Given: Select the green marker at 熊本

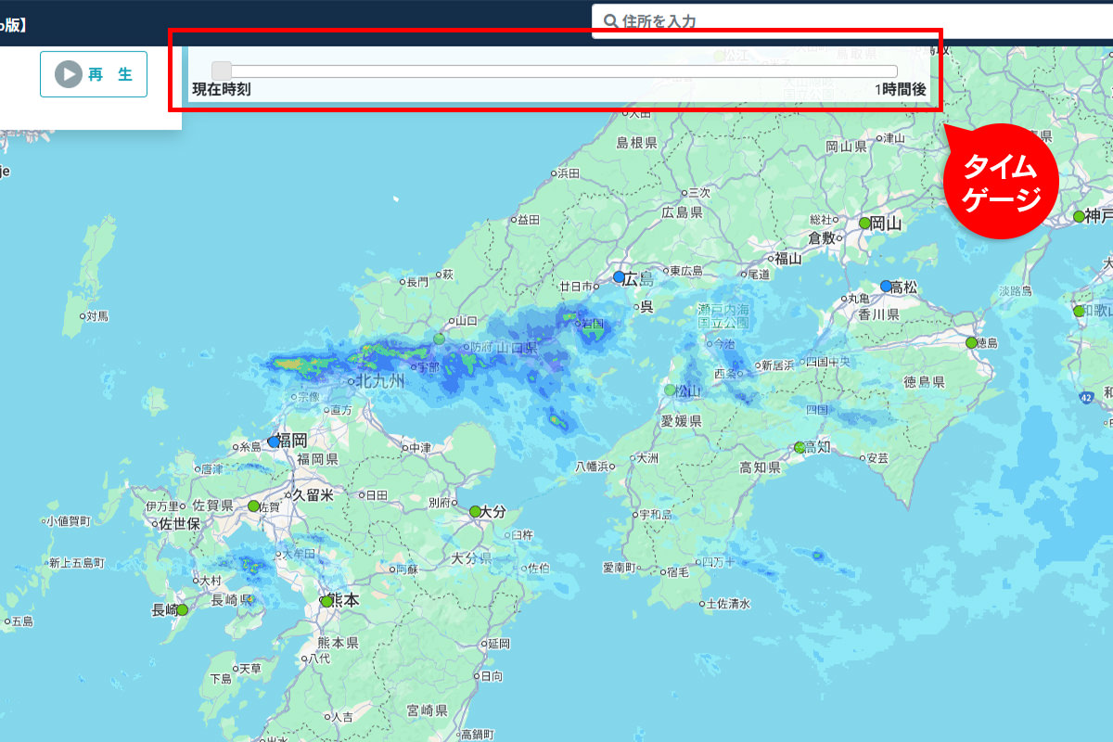Looking at the screenshot, I should pos(326,602).
